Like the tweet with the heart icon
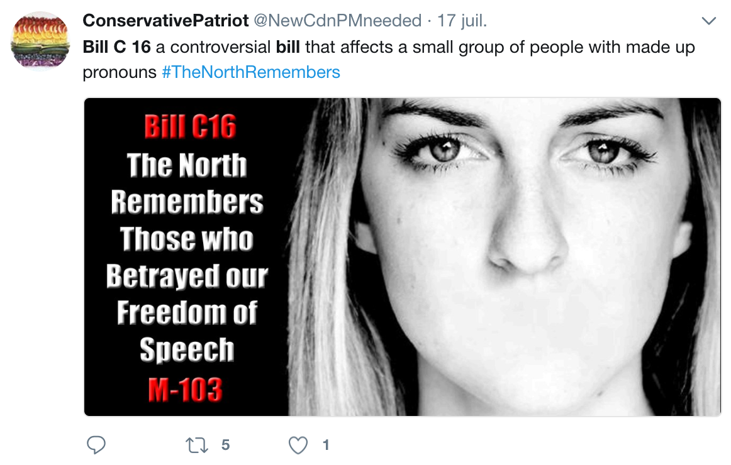This screenshot has height=465, width=731. 298,446
